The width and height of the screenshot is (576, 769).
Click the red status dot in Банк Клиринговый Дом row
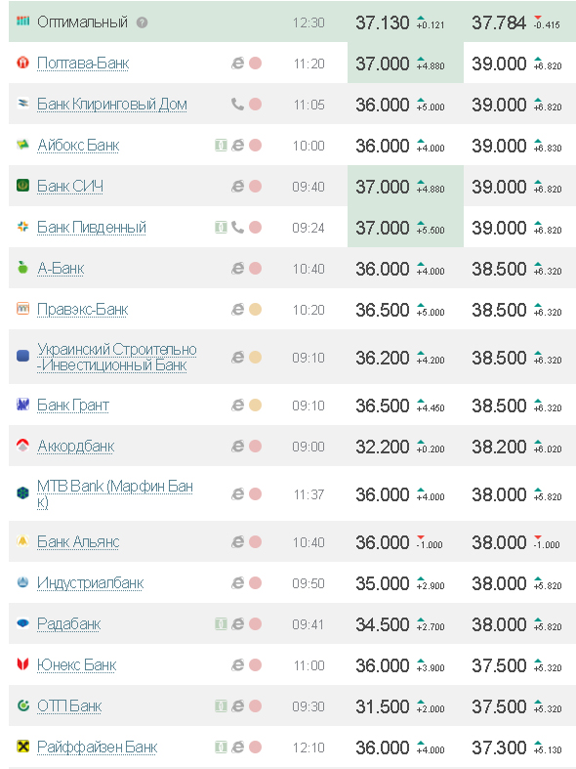coord(255,105)
